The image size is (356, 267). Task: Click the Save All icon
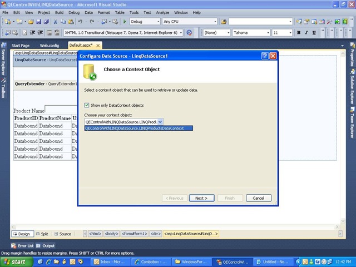pos(46,22)
